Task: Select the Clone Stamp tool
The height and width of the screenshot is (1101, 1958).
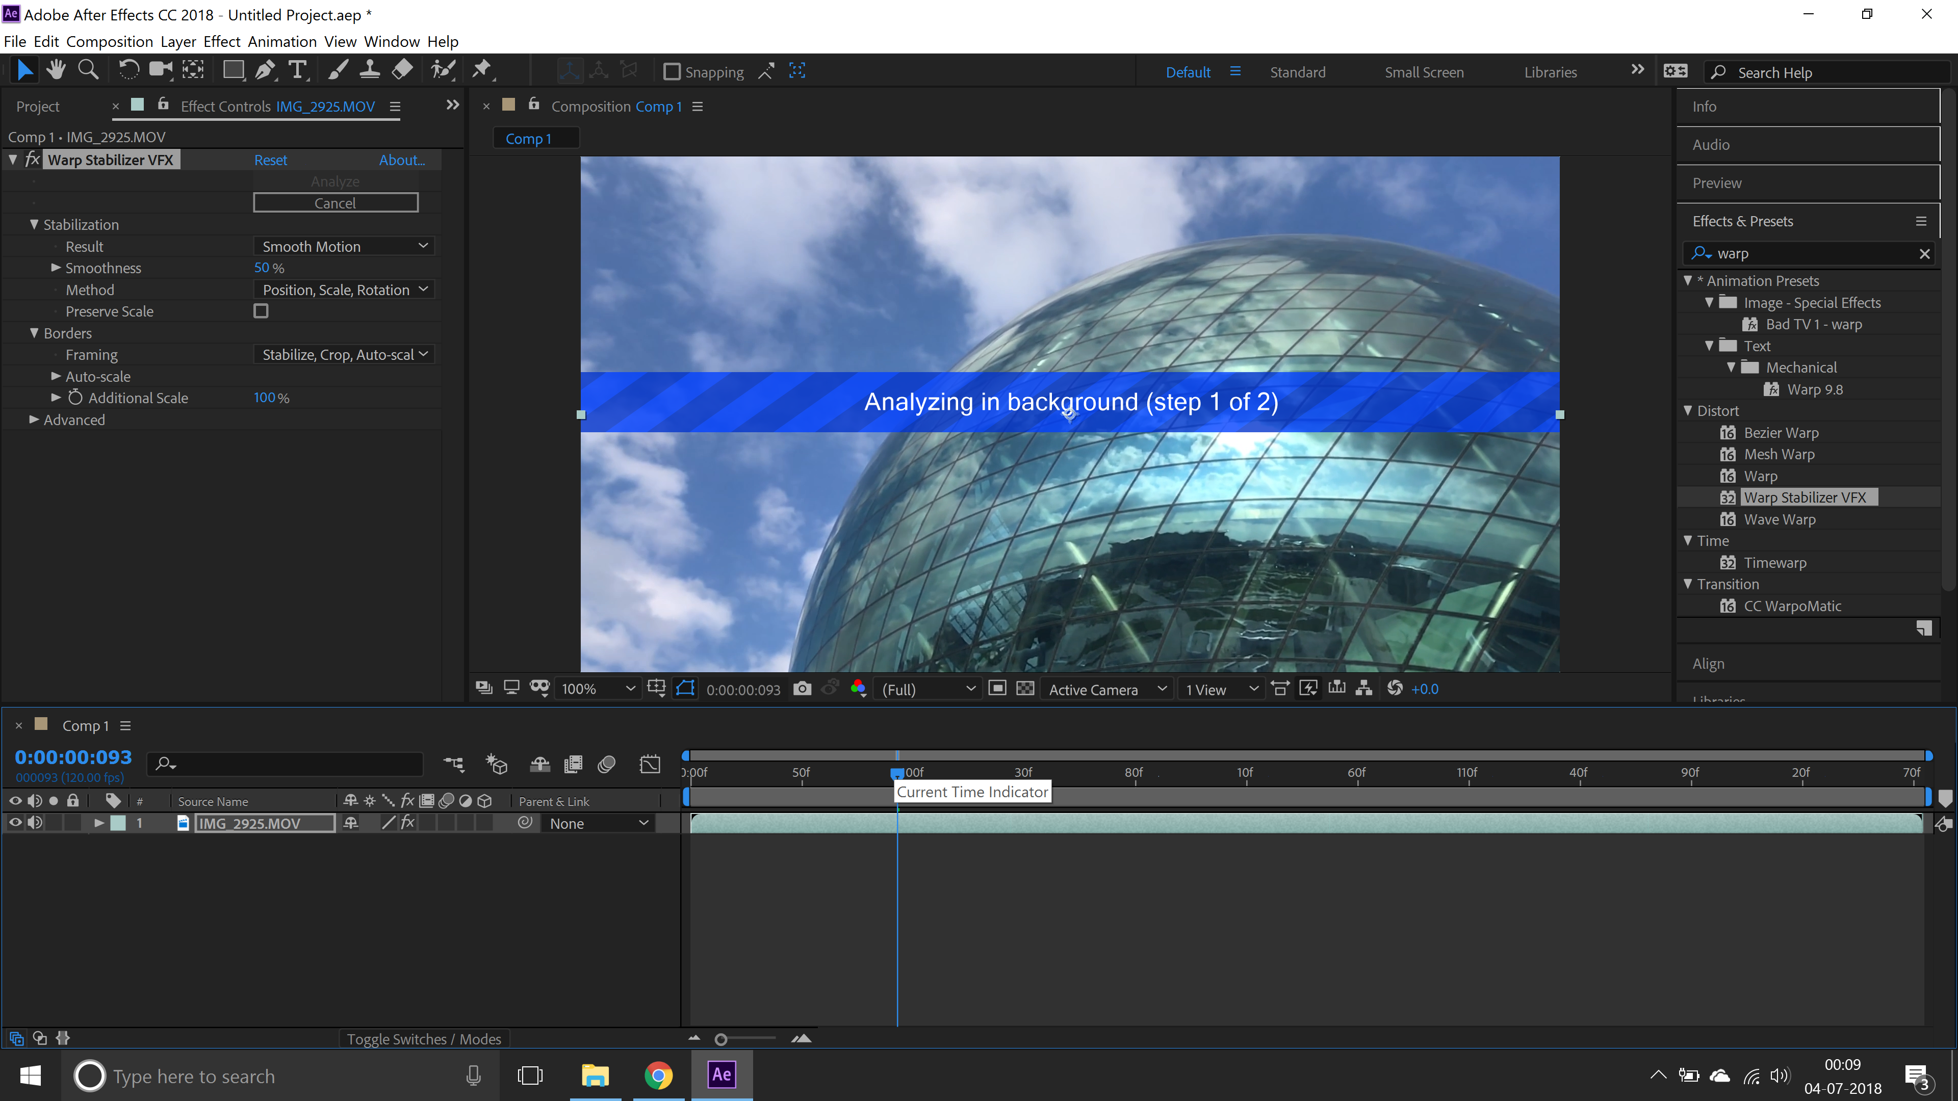Action: tap(369, 70)
